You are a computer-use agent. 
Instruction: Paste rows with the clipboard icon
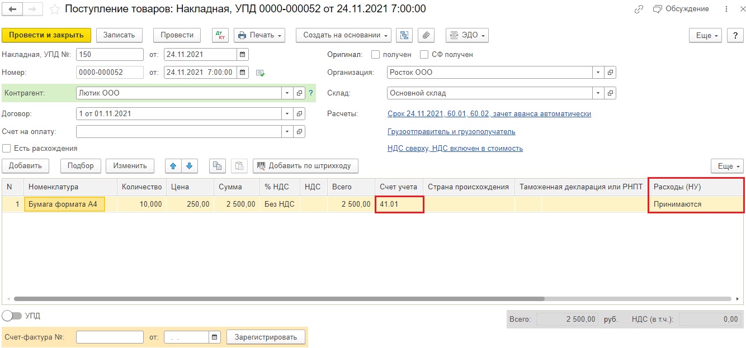239,166
